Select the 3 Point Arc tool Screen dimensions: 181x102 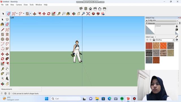coord(3,49)
